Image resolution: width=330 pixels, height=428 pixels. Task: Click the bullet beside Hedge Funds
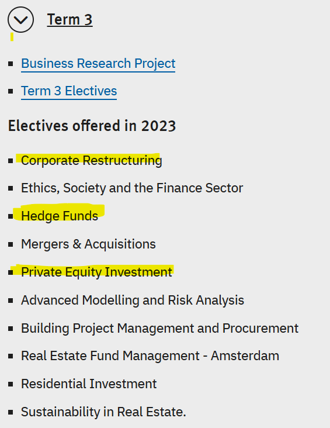11,216
